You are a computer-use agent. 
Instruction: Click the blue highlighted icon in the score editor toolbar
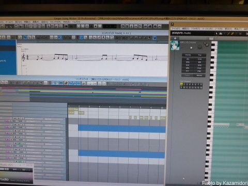[25, 37]
